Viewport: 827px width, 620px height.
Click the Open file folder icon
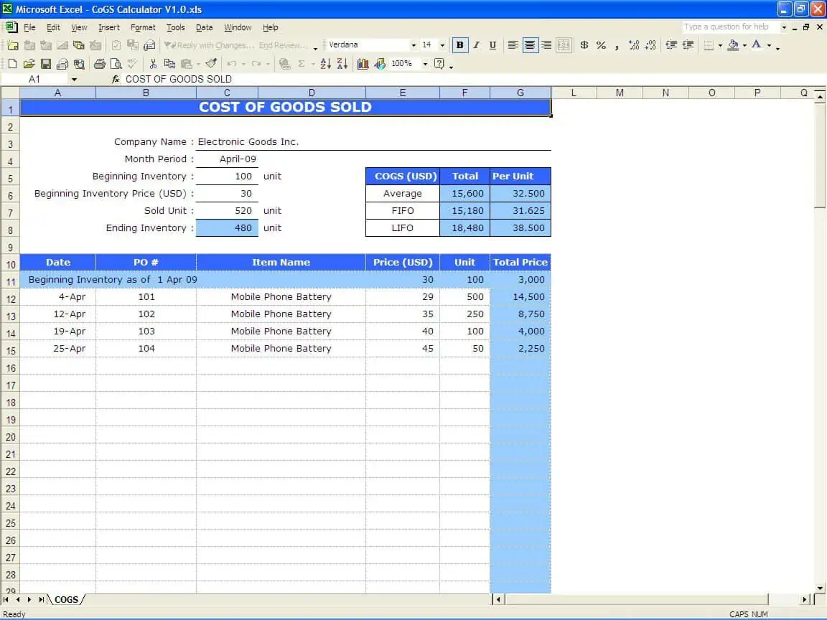29,64
